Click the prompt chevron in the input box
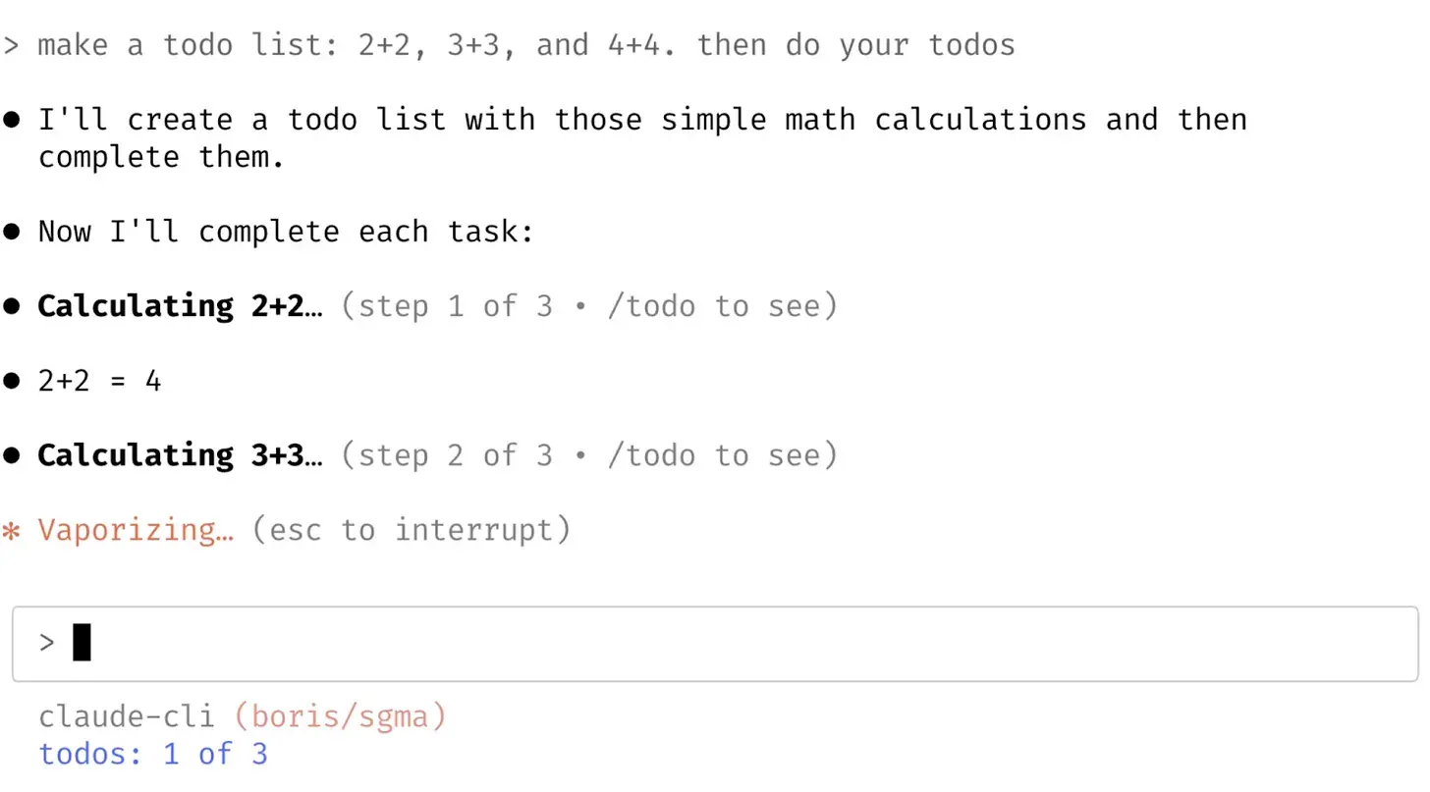The image size is (1430, 792). (x=47, y=643)
